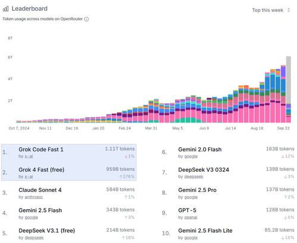Click the deepseek link under DeepSeek V3.1 (free)

34,238
